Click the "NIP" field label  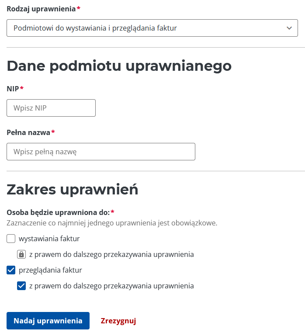point(13,89)
